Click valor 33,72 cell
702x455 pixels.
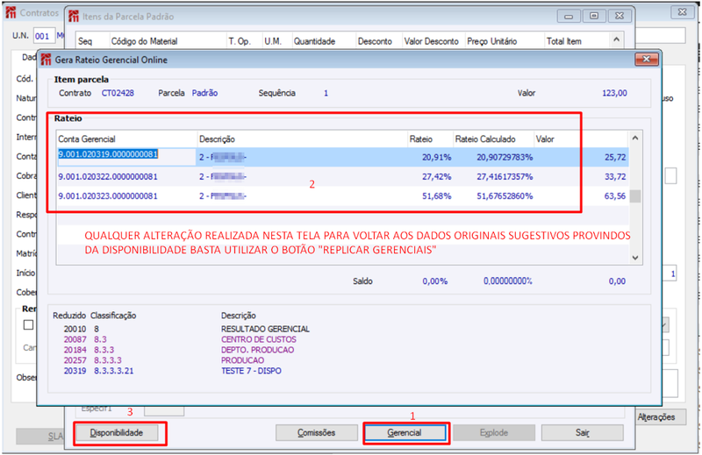[615, 177]
